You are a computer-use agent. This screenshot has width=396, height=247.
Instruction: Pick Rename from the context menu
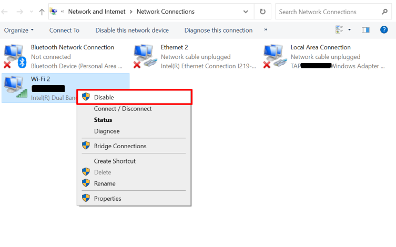105,183
